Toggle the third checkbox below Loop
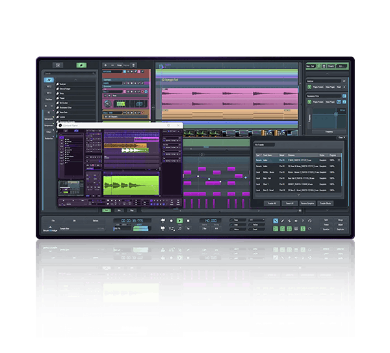Screen dimensions: 390x353 [231, 229]
